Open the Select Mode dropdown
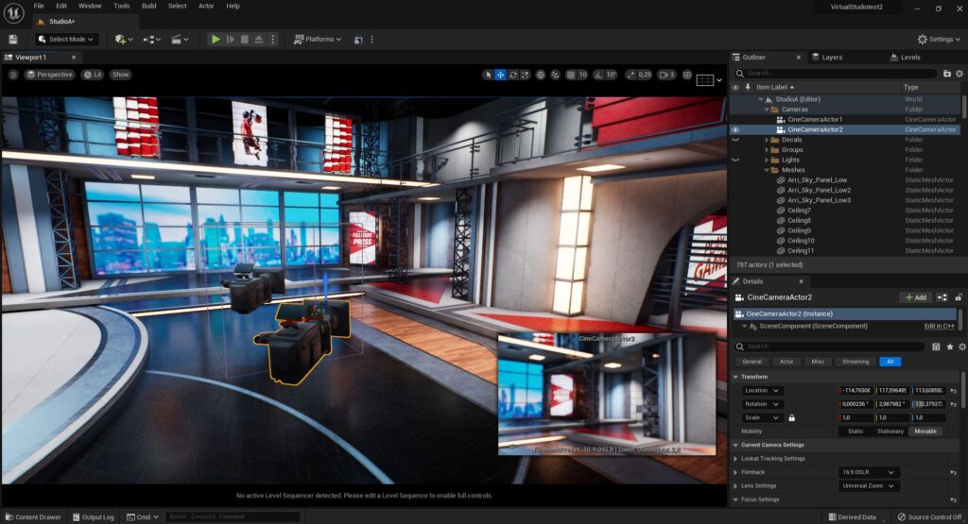Viewport: 968px width, 524px height. point(67,40)
